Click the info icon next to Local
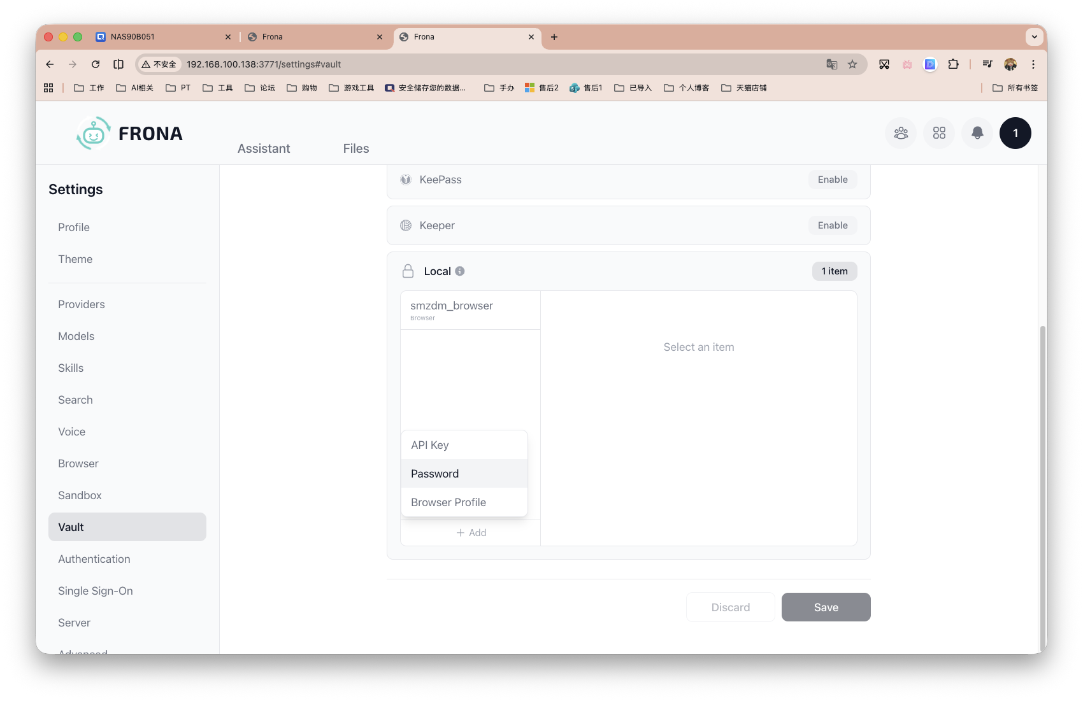The width and height of the screenshot is (1083, 701). pyautogui.click(x=460, y=271)
